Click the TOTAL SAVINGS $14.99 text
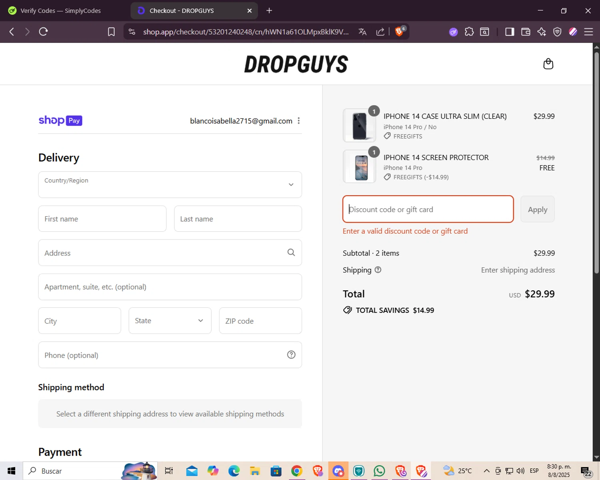 (395, 310)
